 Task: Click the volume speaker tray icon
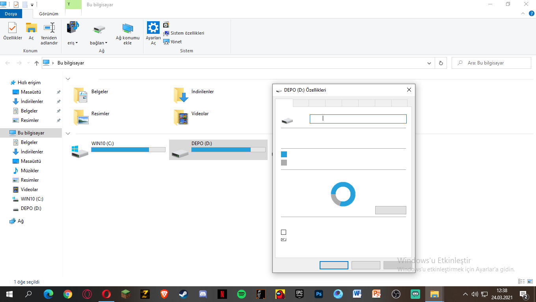pos(475,294)
